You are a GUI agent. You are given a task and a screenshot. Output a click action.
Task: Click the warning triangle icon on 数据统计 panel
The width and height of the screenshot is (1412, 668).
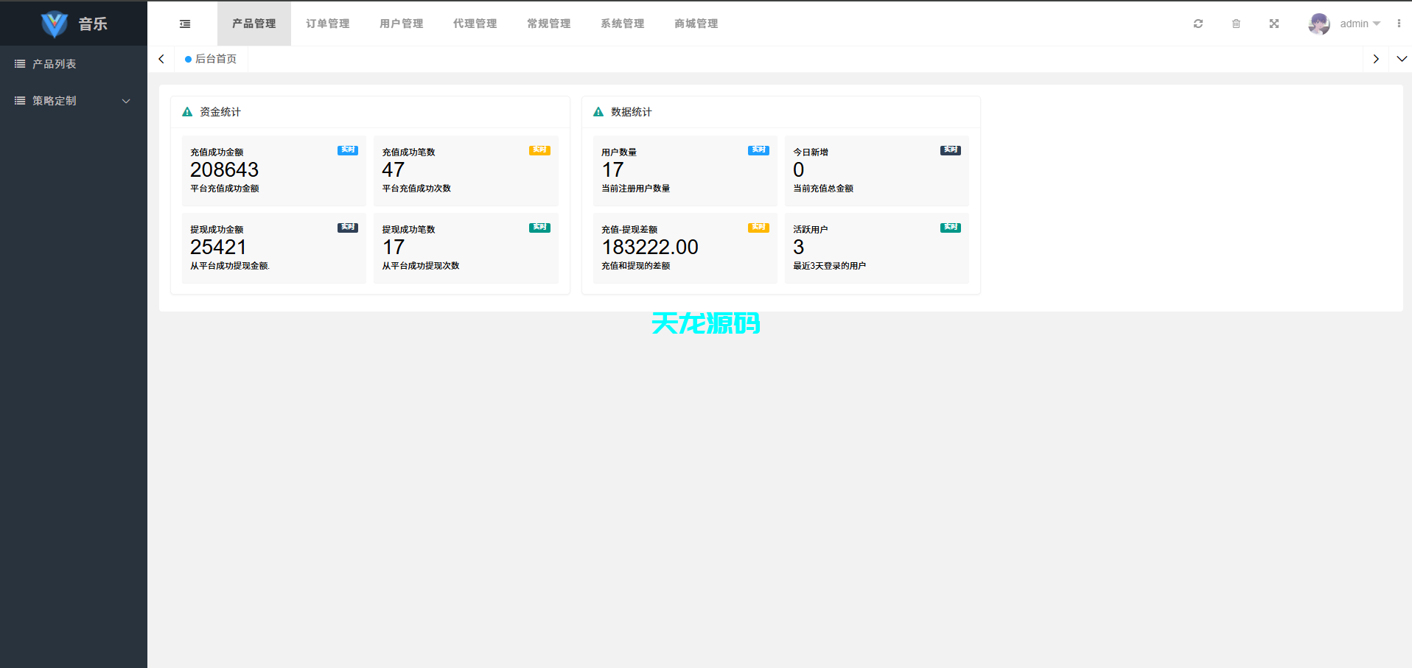(x=598, y=111)
